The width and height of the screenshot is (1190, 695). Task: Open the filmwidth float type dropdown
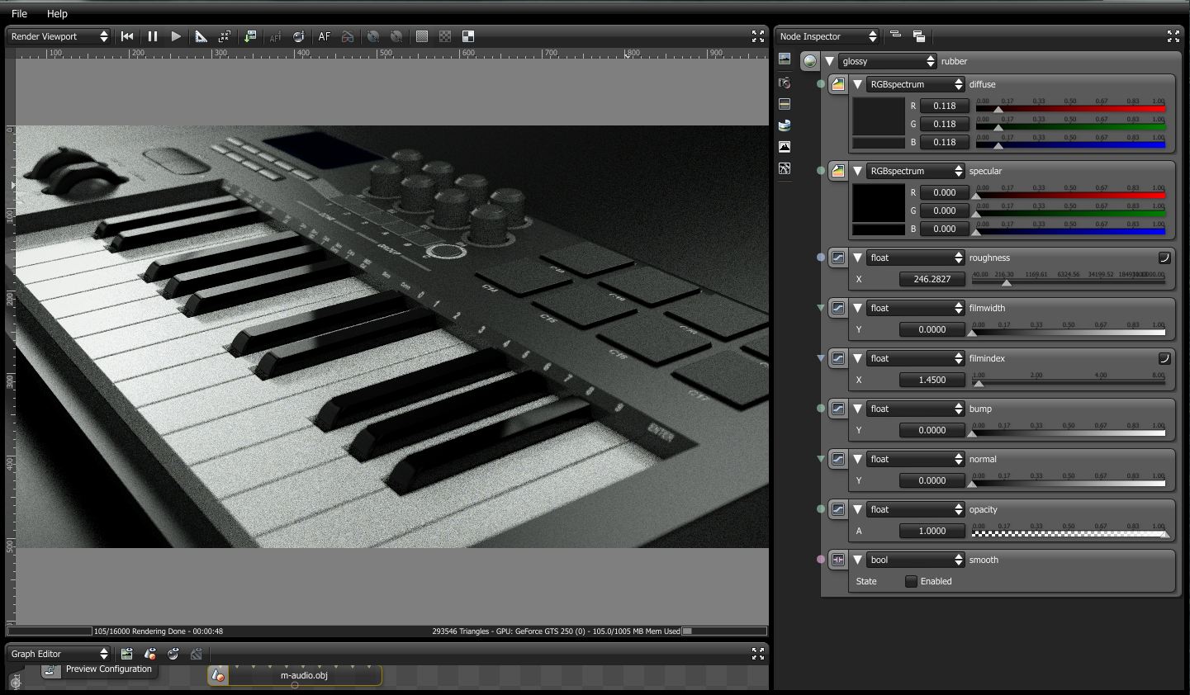(x=915, y=308)
